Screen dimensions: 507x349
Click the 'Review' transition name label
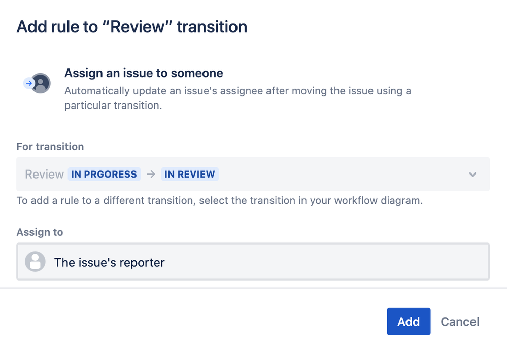pyautogui.click(x=44, y=174)
